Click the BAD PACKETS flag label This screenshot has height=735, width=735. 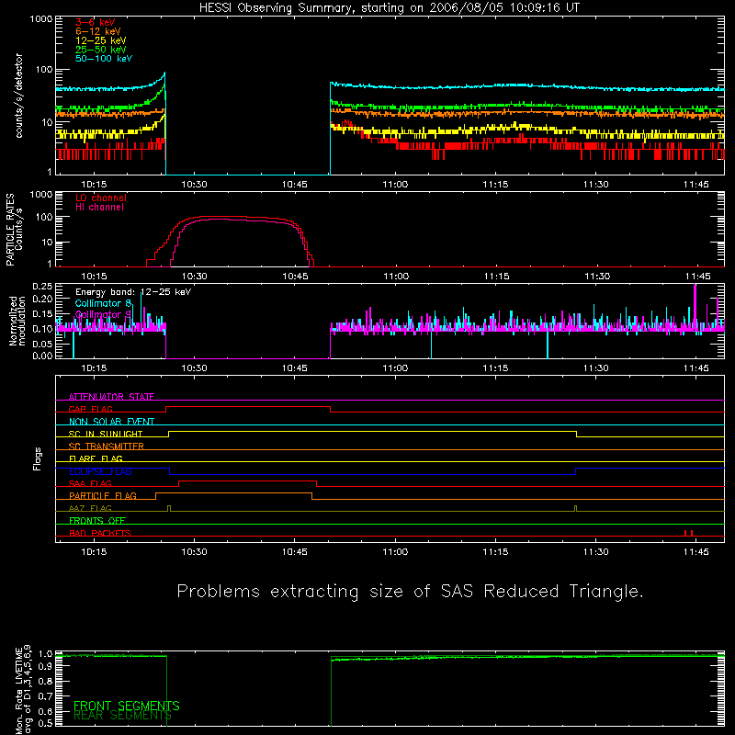(x=100, y=533)
